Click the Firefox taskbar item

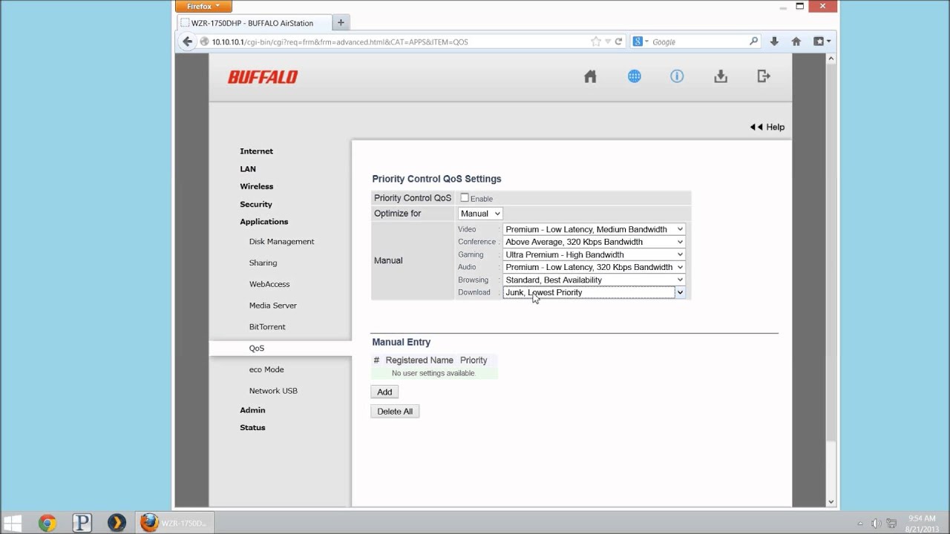tap(175, 523)
